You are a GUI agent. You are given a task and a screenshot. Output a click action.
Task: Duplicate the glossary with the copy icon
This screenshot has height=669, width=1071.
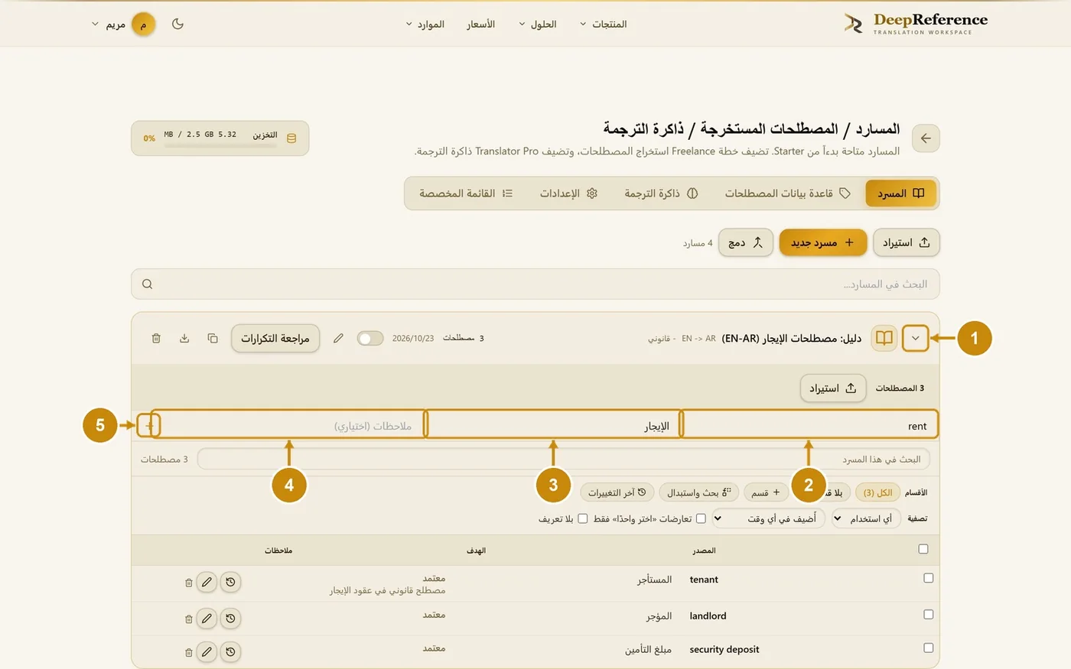[x=213, y=338]
